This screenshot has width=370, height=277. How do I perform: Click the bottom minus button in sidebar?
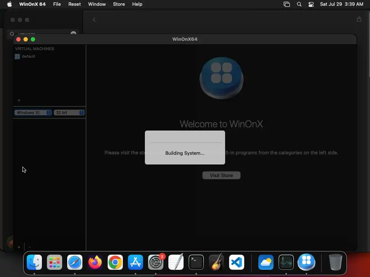[x=30, y=247]
